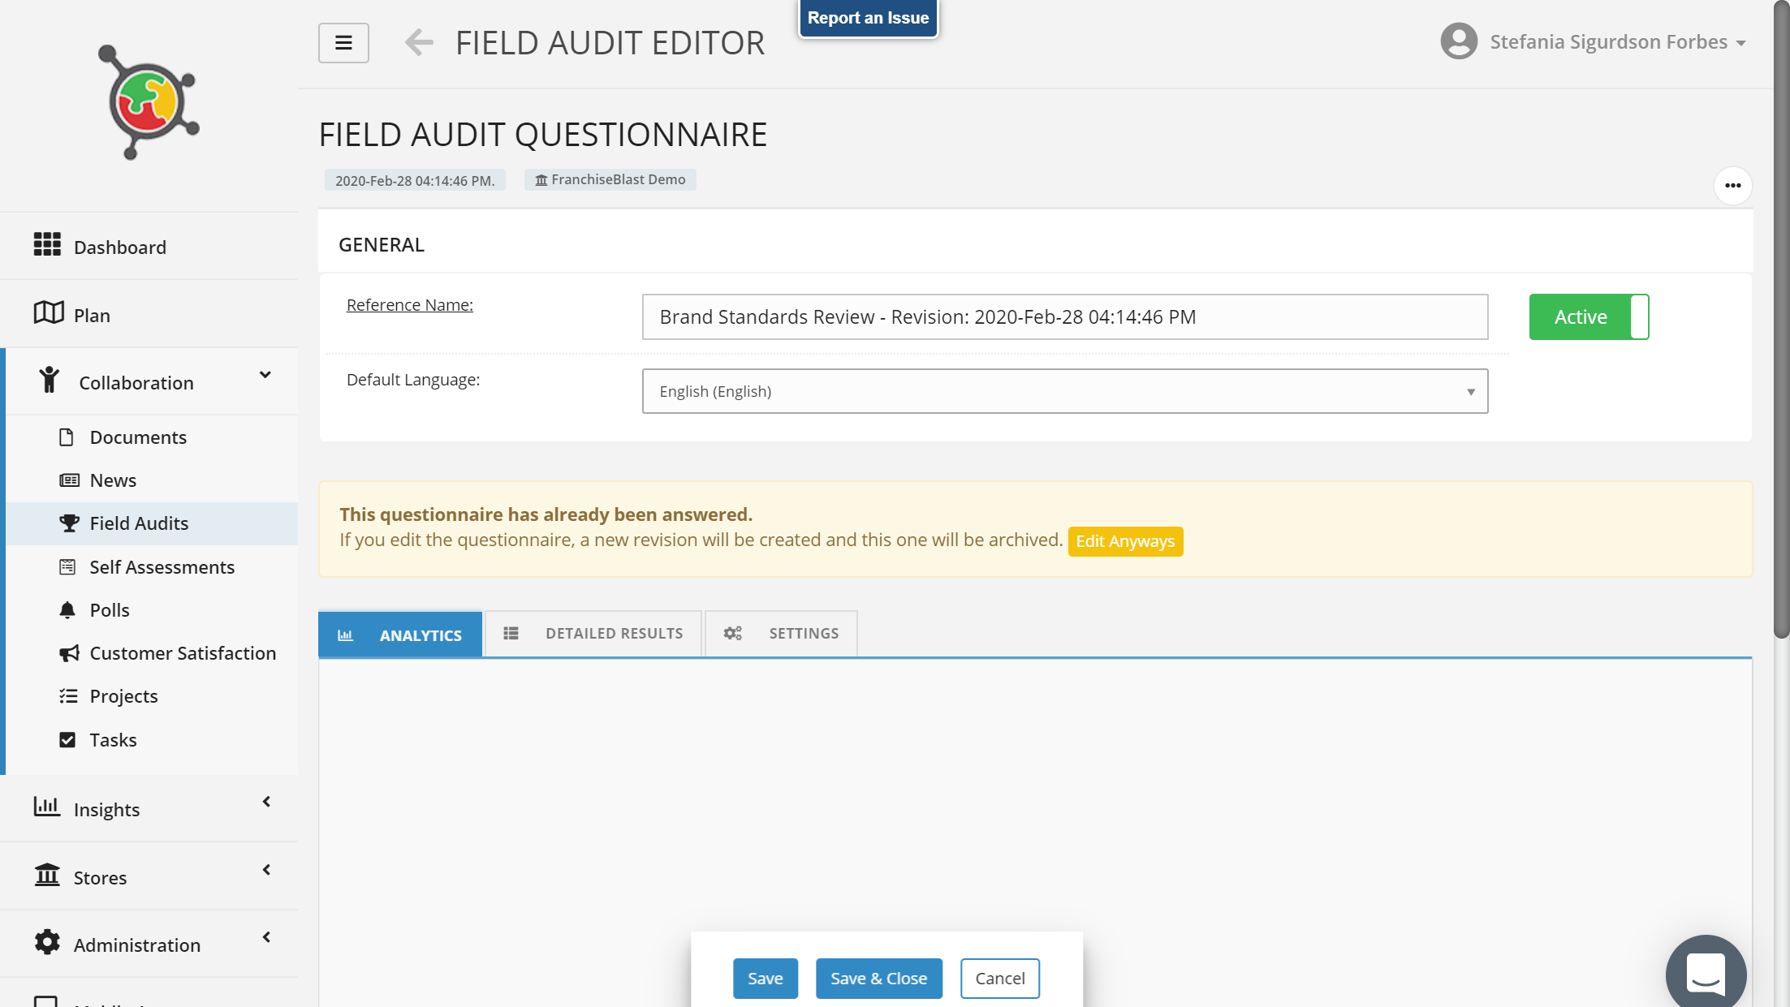Open the Default Language dropdown
Image resolution: width=1790 pixels, height=1007 pixels.
pyautogui.click(x=1064, y=391)
